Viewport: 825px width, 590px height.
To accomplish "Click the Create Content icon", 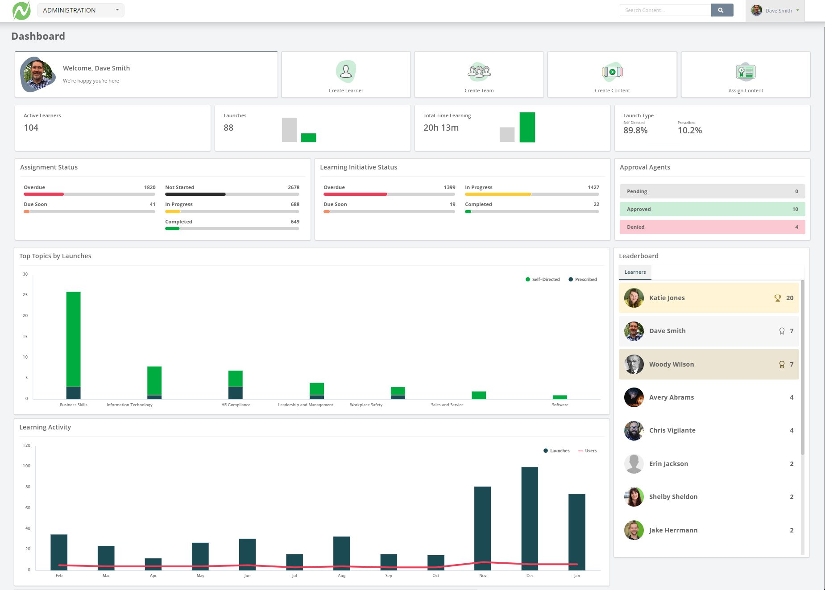I will tap(612, 72).
